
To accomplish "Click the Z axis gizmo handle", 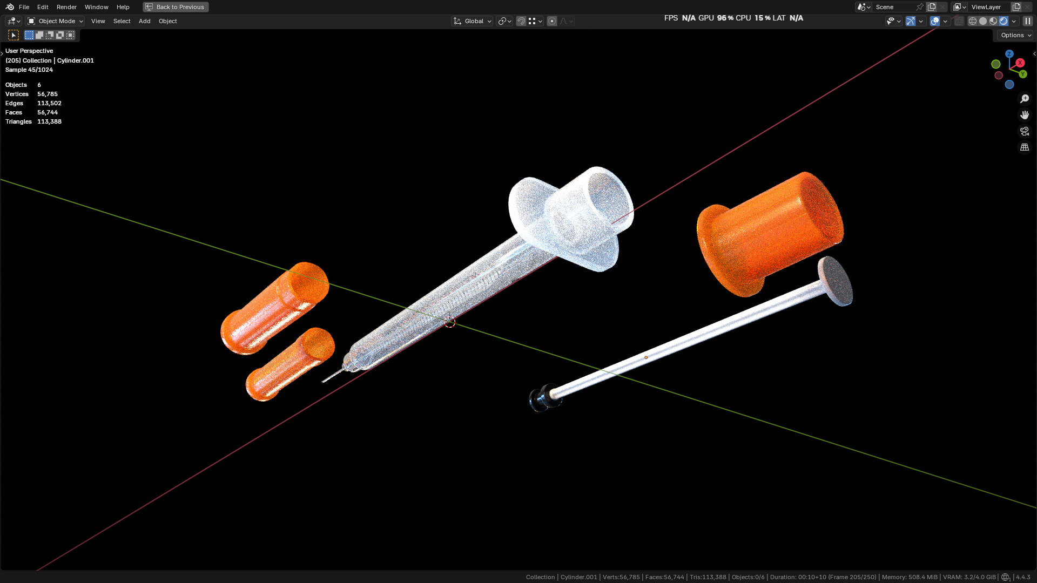I will (1009, 54).
